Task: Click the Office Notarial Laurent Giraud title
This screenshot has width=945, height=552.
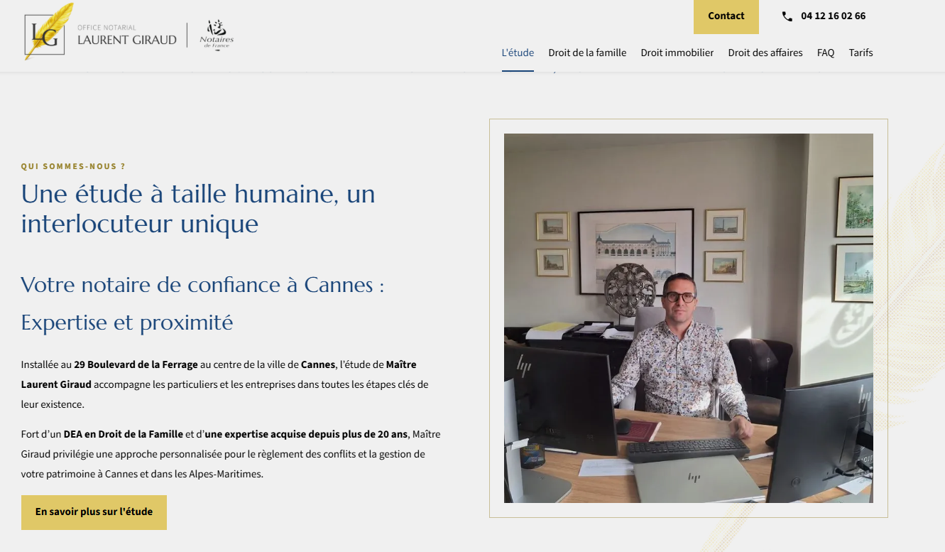Action: (127, 36)
